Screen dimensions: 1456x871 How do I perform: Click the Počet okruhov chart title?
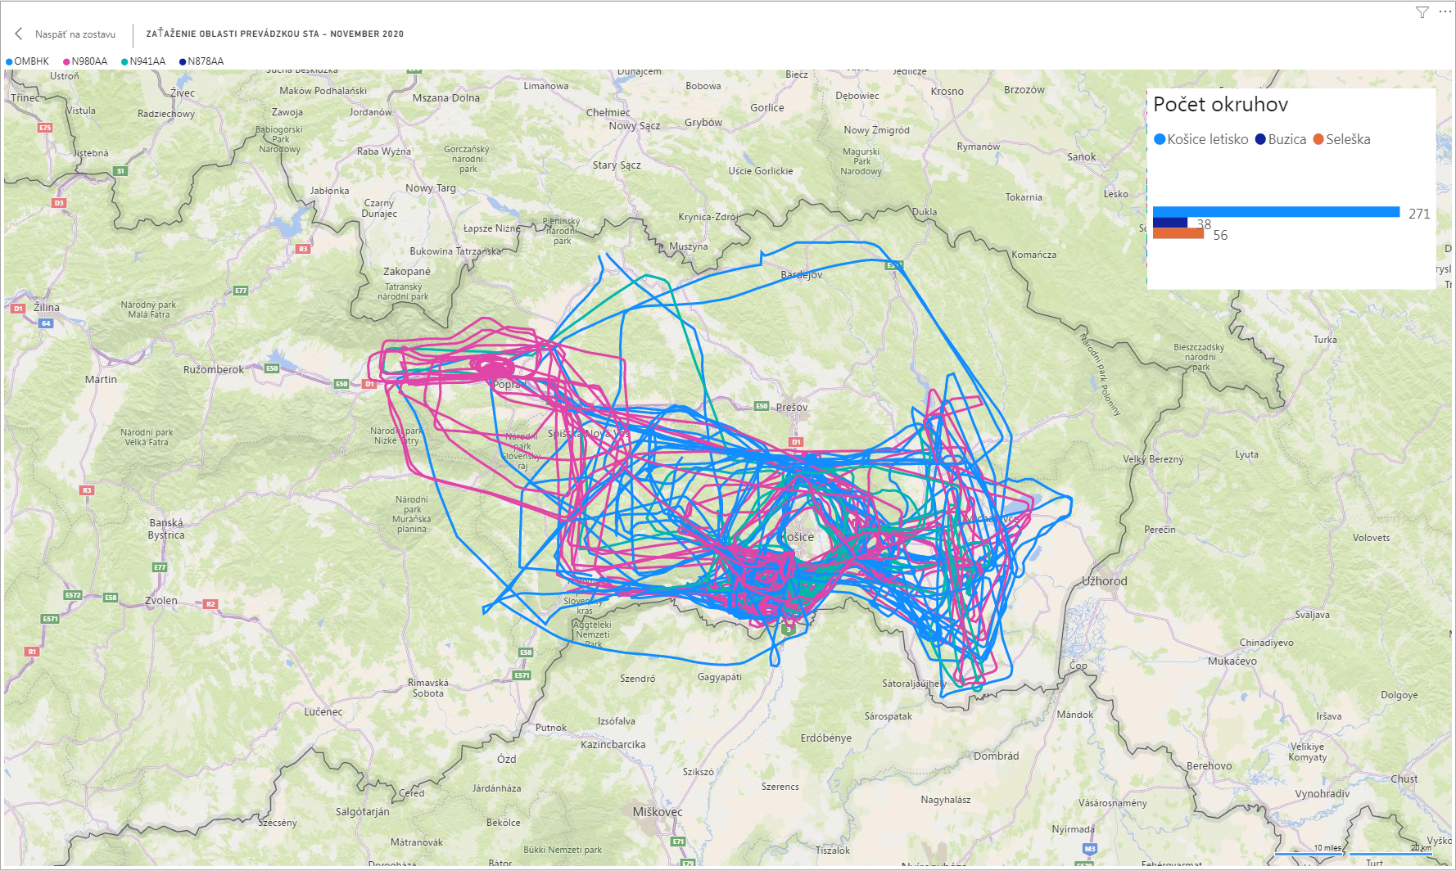pos(1220,104)
